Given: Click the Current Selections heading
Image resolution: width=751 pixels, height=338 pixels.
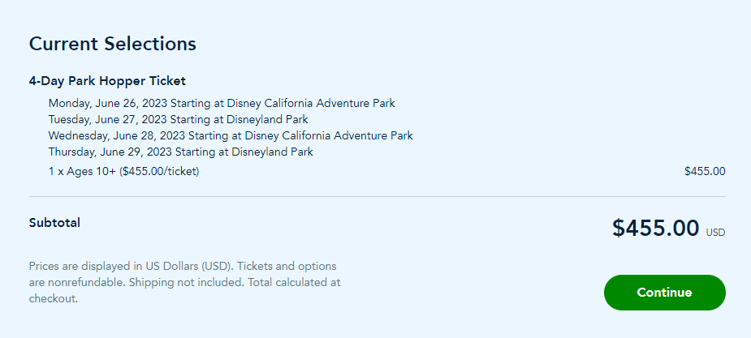Looking at the screenshot, I should tap(112, 44).
